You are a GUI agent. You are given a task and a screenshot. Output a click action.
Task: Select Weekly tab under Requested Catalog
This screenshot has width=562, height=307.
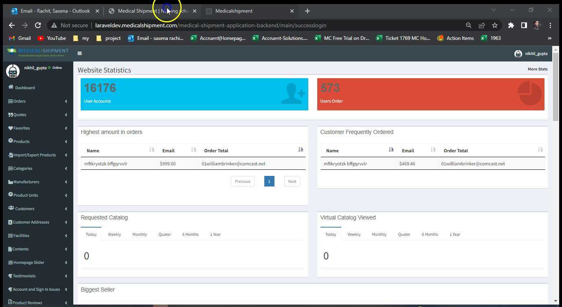(x=114, y=235)
